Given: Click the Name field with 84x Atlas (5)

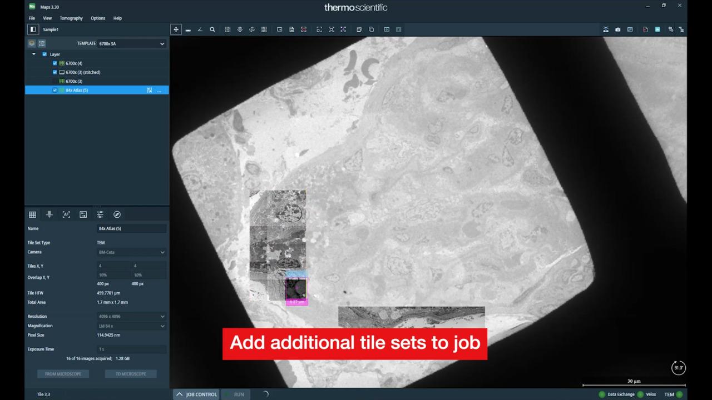Looking at the screenshot, I should [131, 228].
